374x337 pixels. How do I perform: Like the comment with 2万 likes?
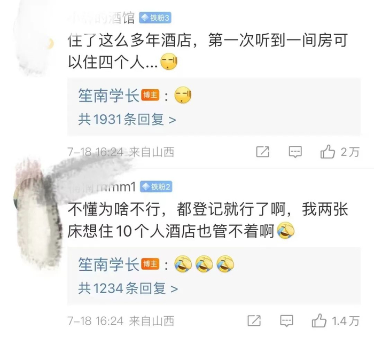coord(328,152)
